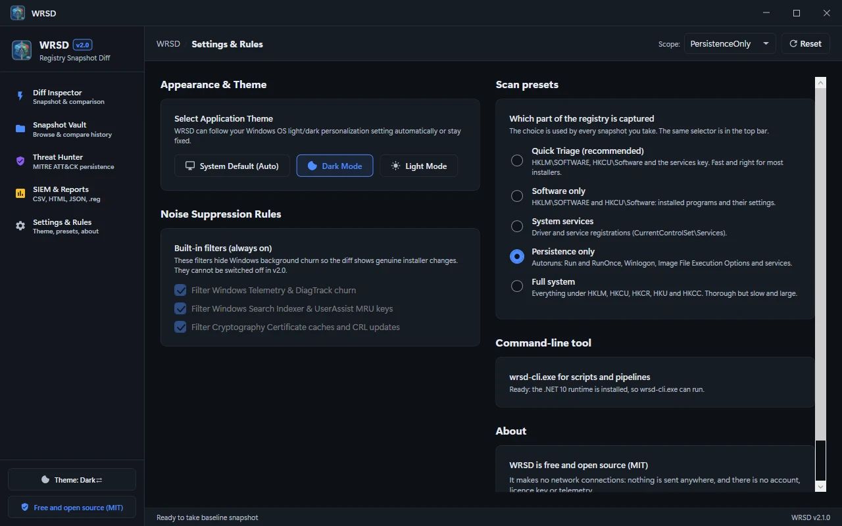The image size is (842, 526).
Task: Select the Dark Mode theme button
Action: [x=335, y=166]
